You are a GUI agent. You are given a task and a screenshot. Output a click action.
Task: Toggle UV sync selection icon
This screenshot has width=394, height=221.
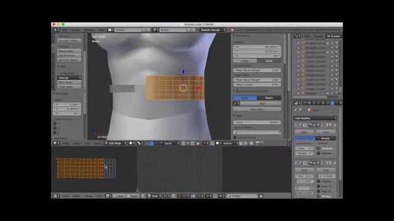[x=174, y=196]
